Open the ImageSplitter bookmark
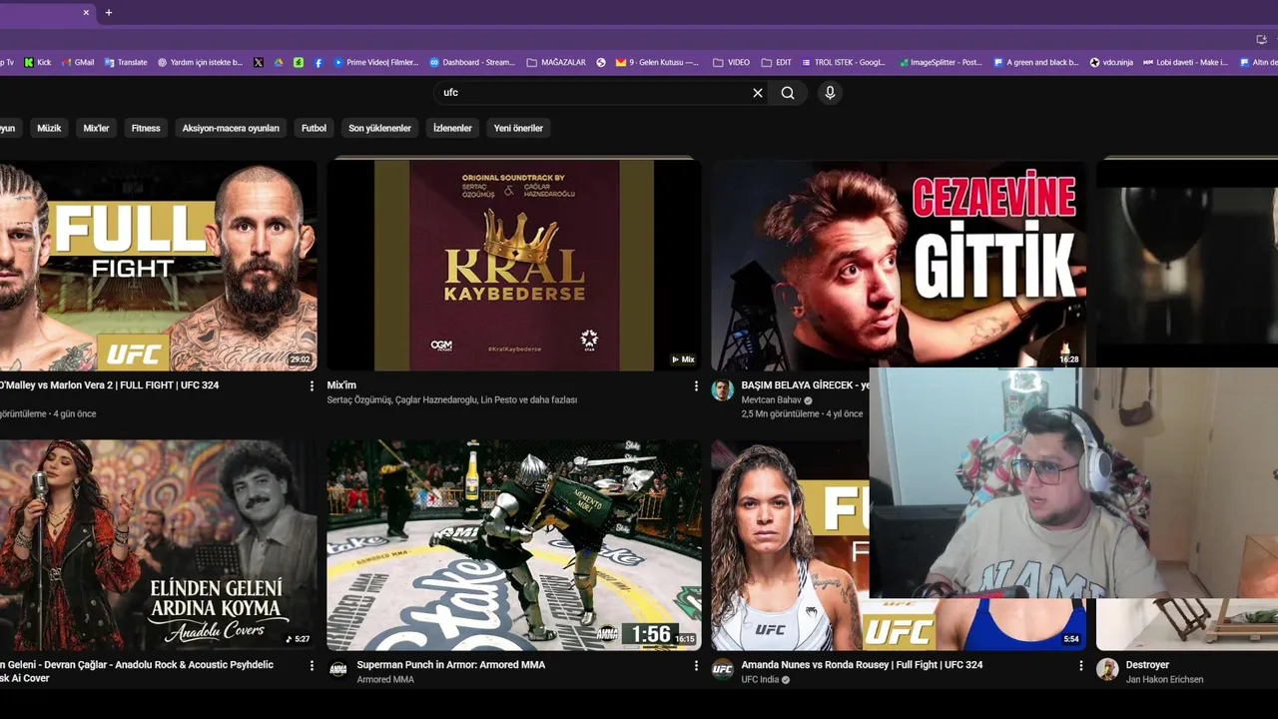This screenshot has height=719, width=1278. click(x=941, y=62)
